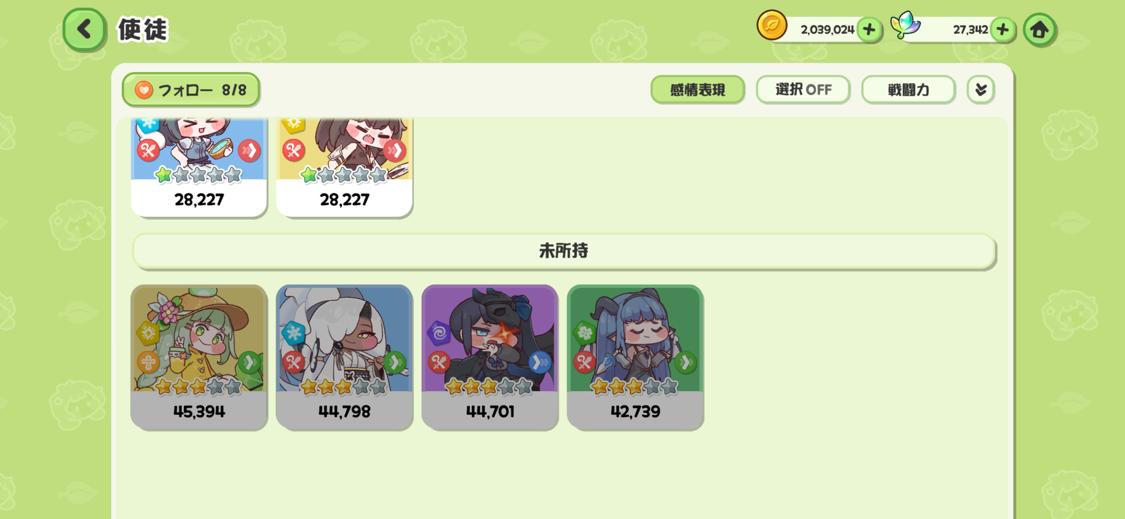Expand options with double chevron down button
The width and height of the screenshot is (1125, 519).
point(981,89)
